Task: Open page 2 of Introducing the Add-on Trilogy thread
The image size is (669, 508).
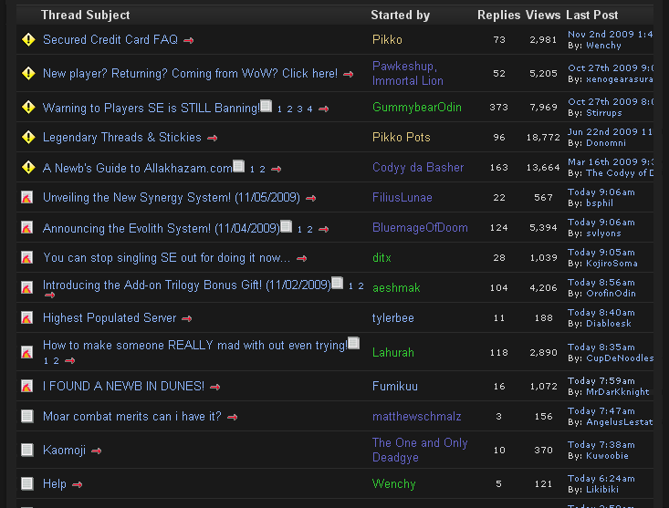Action: point(361,286)
